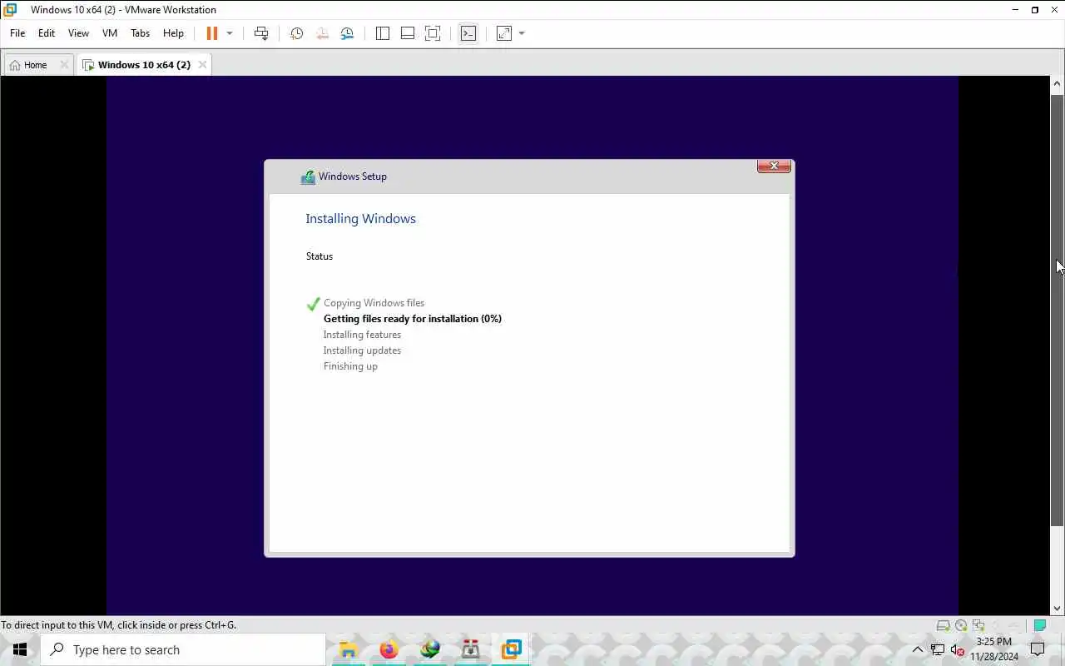Click the taskbar search box
Viewport: 1065px width, 666px height.
pos(183,649)
